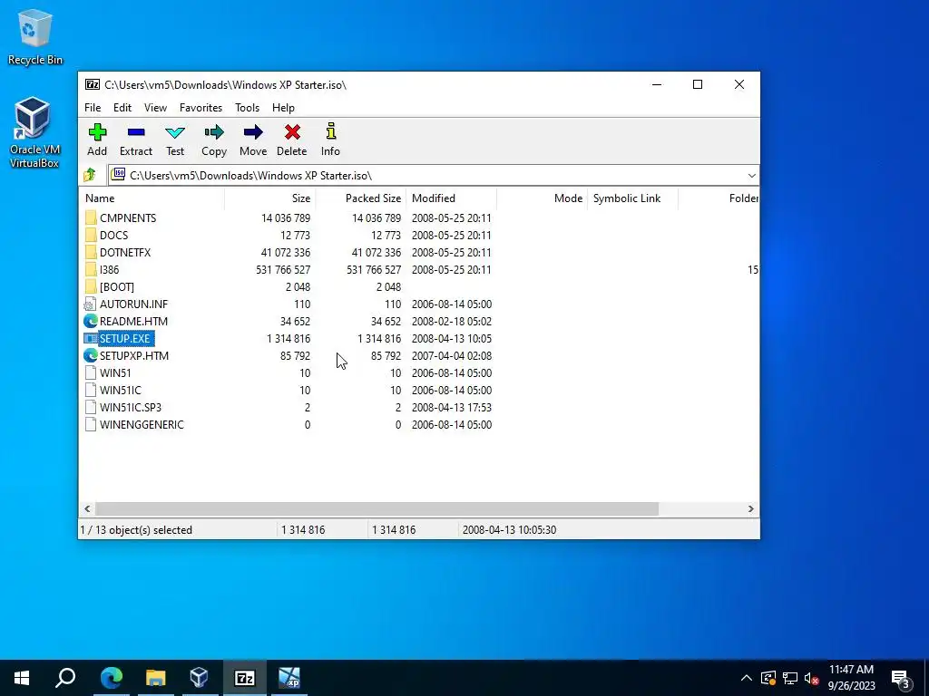The width and height of the screenshot is (929, 696).
Task: Open the taskbar clock and date
Action: (x=851, y=678)
